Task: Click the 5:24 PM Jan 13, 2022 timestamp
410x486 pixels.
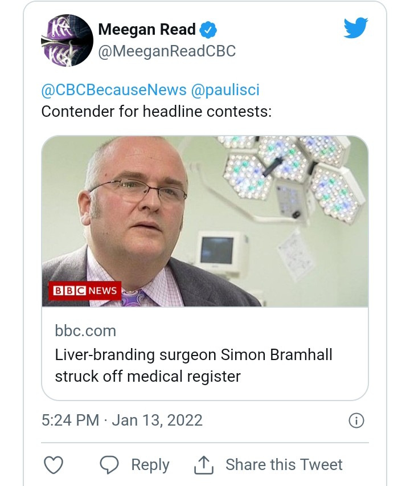Action: [122, 420]
